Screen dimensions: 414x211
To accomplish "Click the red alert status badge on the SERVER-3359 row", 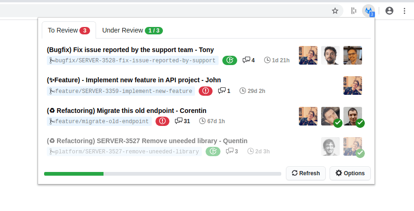I will pos(206,91).
